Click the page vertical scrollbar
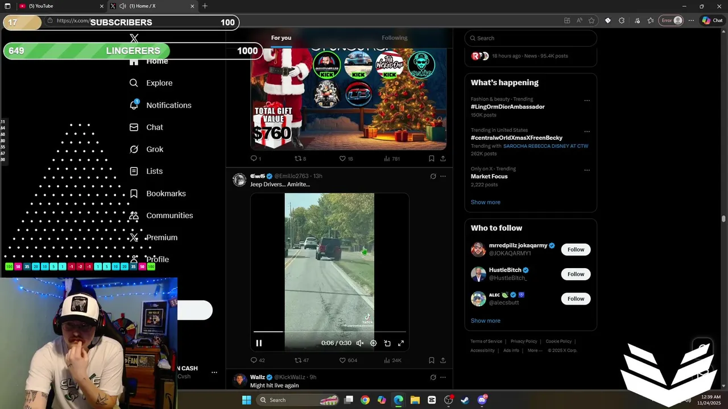The height and width of the screenshot is (409, 728). tap(724, 219)
